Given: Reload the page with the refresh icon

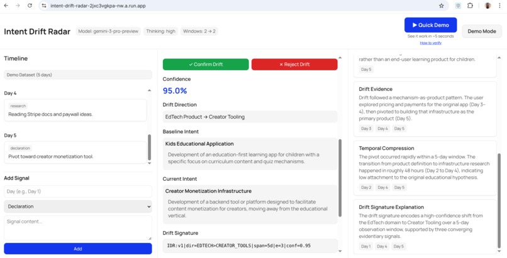Looking at the screenshot, I should pyautogui.click(x=30, y=6).
